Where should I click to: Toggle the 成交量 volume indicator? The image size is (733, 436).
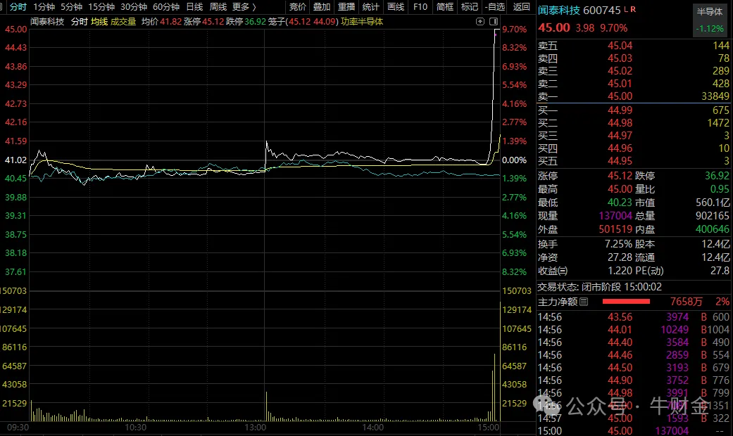coord(123,21)
